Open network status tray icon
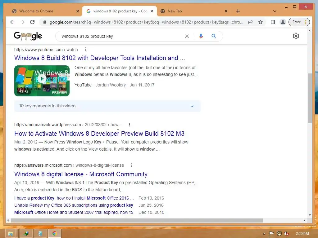 (x=279, y=234)
